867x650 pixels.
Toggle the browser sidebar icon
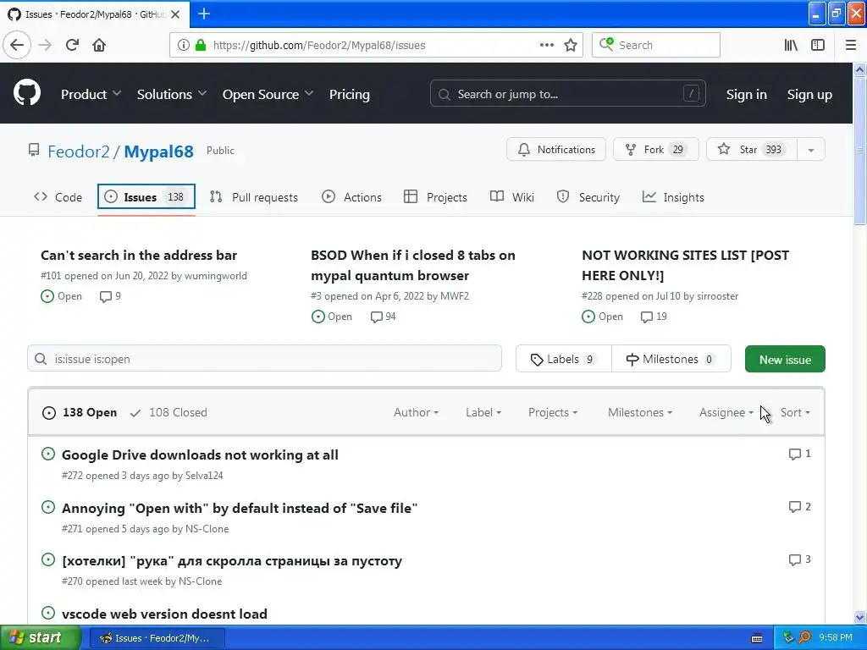click(x=818, y=45)
